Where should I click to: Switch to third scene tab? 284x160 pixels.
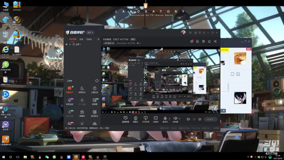point(89,39)
